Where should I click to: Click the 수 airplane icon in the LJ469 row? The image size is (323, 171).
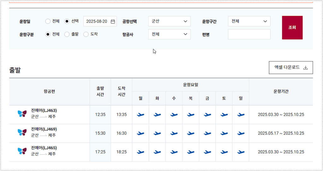(x=174, y=133)
